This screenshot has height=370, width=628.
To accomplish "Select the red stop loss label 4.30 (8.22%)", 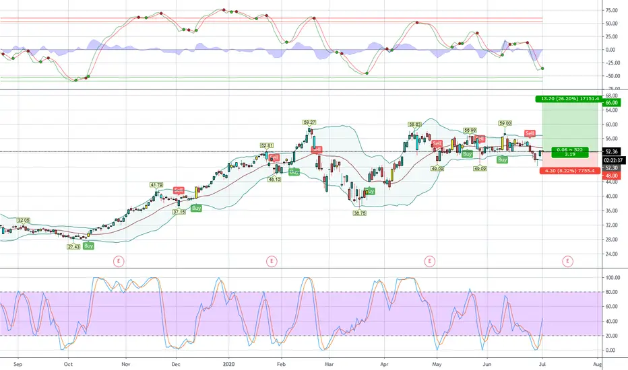I will click(x=569, y=171).
